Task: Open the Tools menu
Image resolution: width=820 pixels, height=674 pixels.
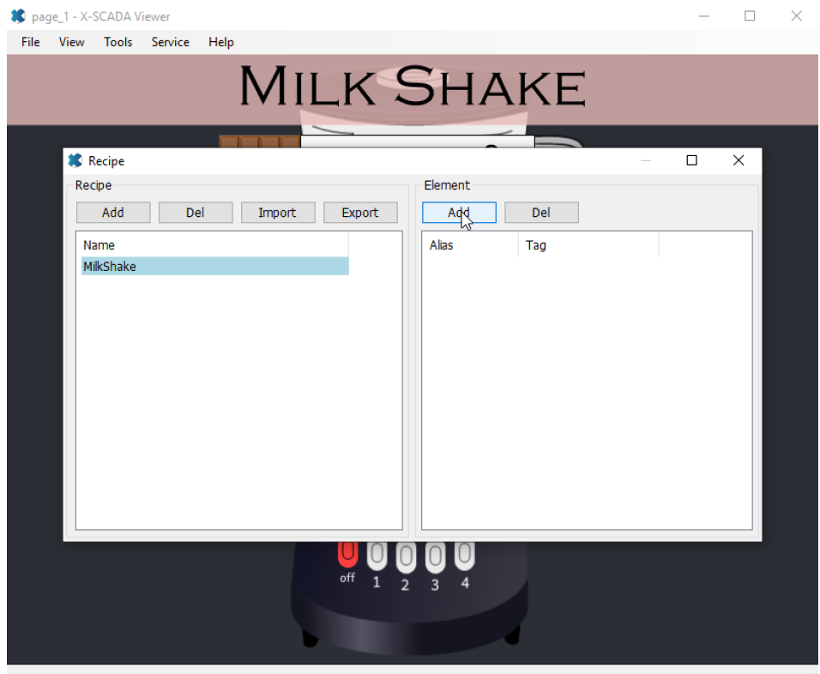Action: click(x=118, y=42)
